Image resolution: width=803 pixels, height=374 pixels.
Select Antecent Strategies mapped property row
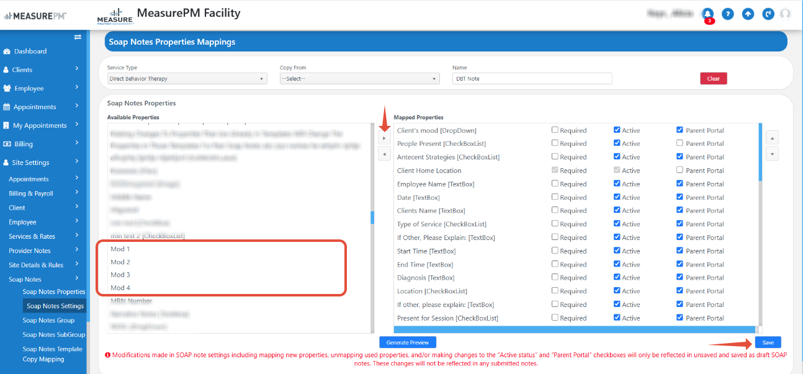click(x=448, y=157)
